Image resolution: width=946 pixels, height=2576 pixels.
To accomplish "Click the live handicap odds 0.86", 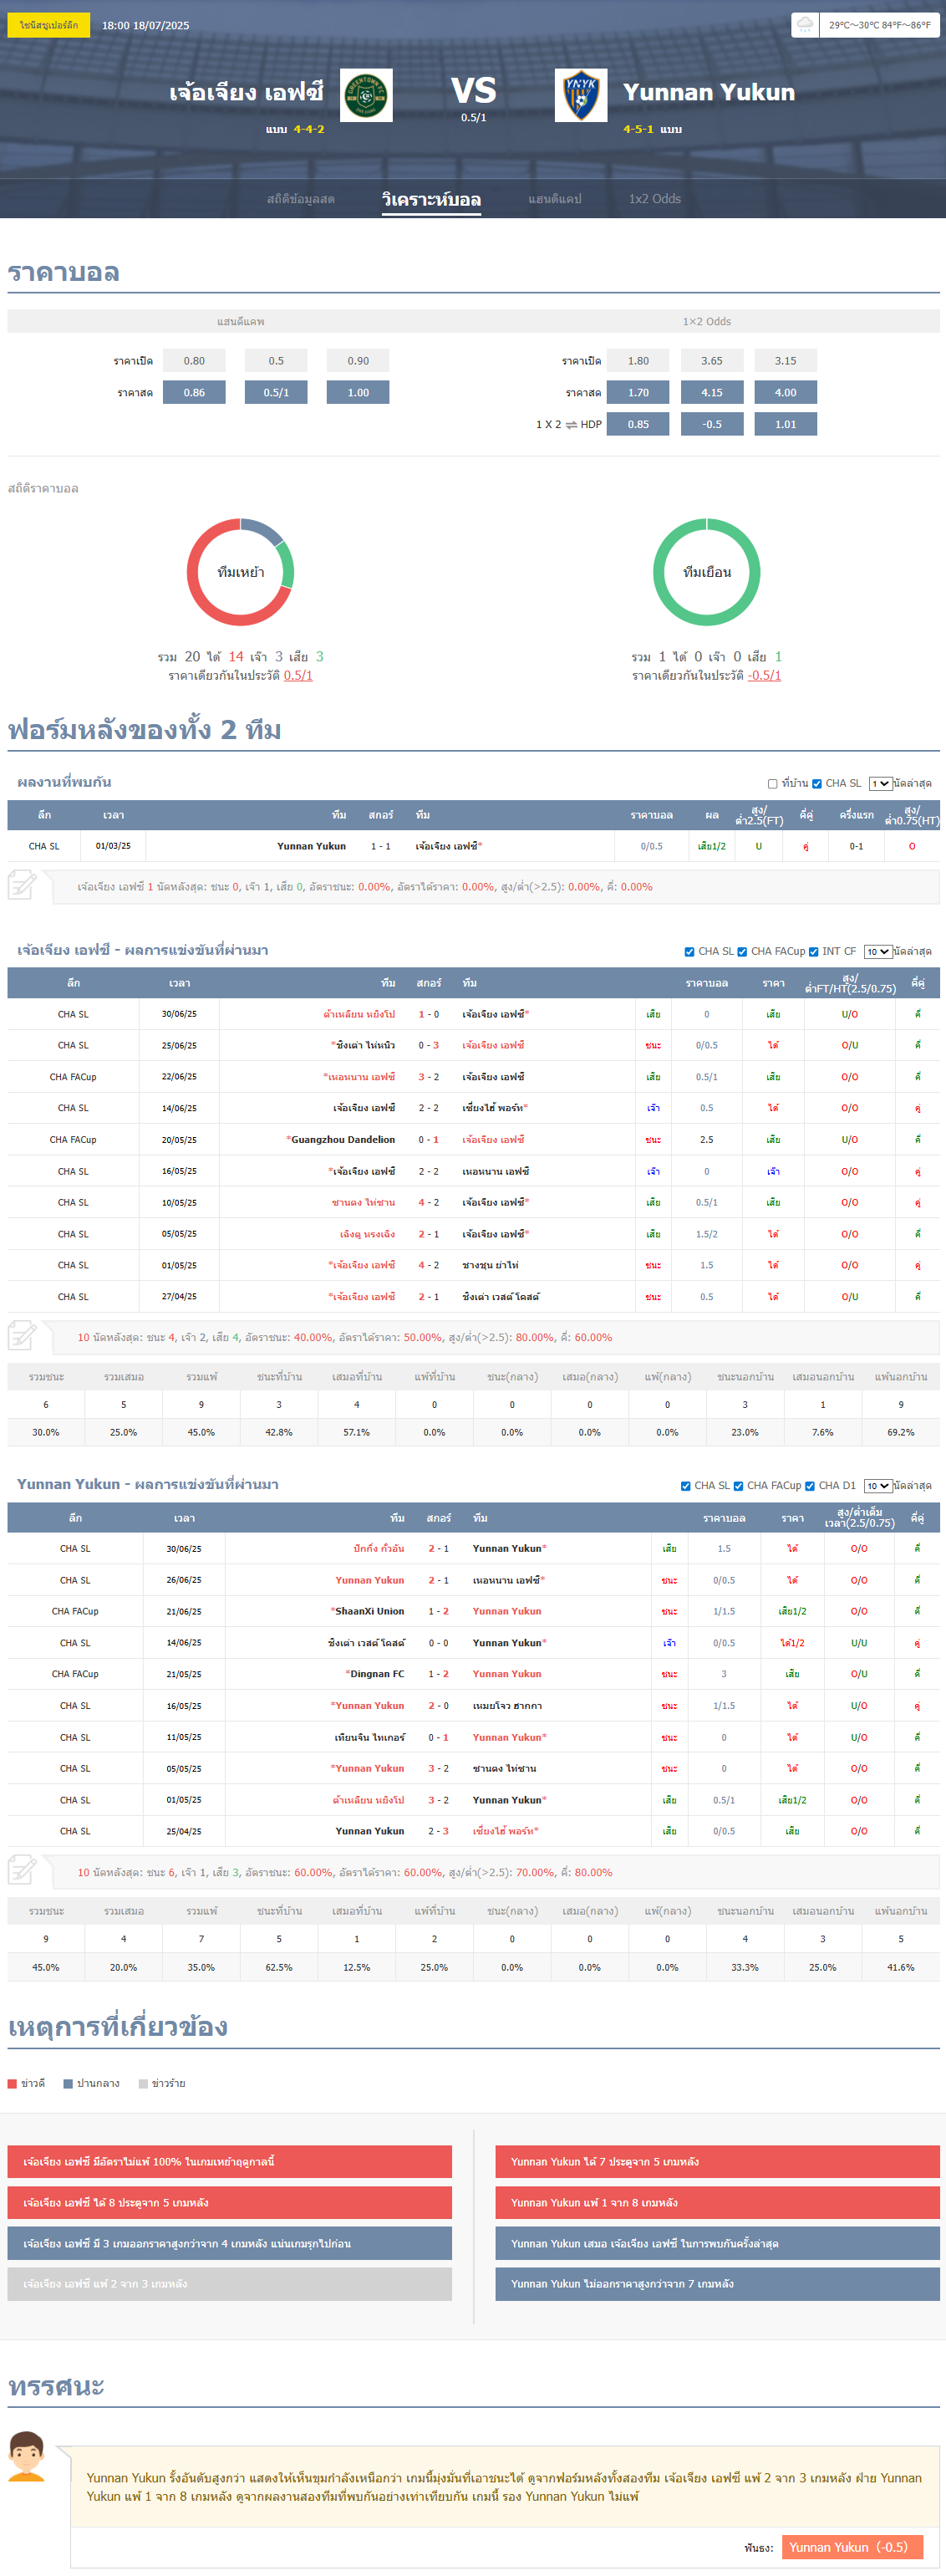I will [194, 393].
